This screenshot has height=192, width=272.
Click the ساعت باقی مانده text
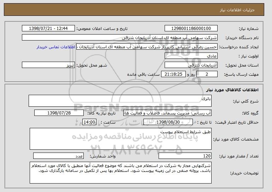143,74
